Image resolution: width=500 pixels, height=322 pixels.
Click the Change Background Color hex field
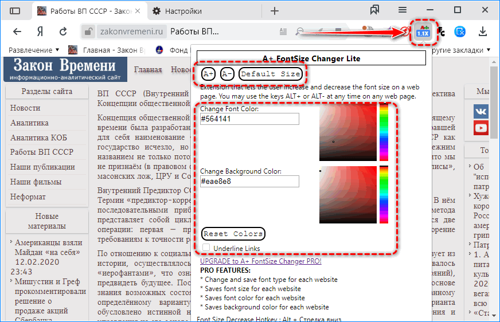(249, 181)
